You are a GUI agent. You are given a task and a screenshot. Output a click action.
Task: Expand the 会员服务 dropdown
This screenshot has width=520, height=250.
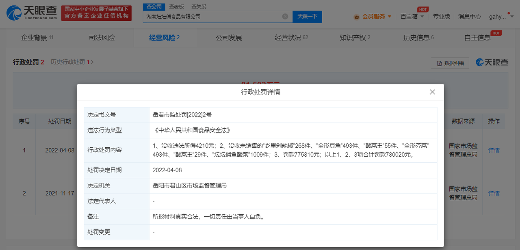coord(389,17)
